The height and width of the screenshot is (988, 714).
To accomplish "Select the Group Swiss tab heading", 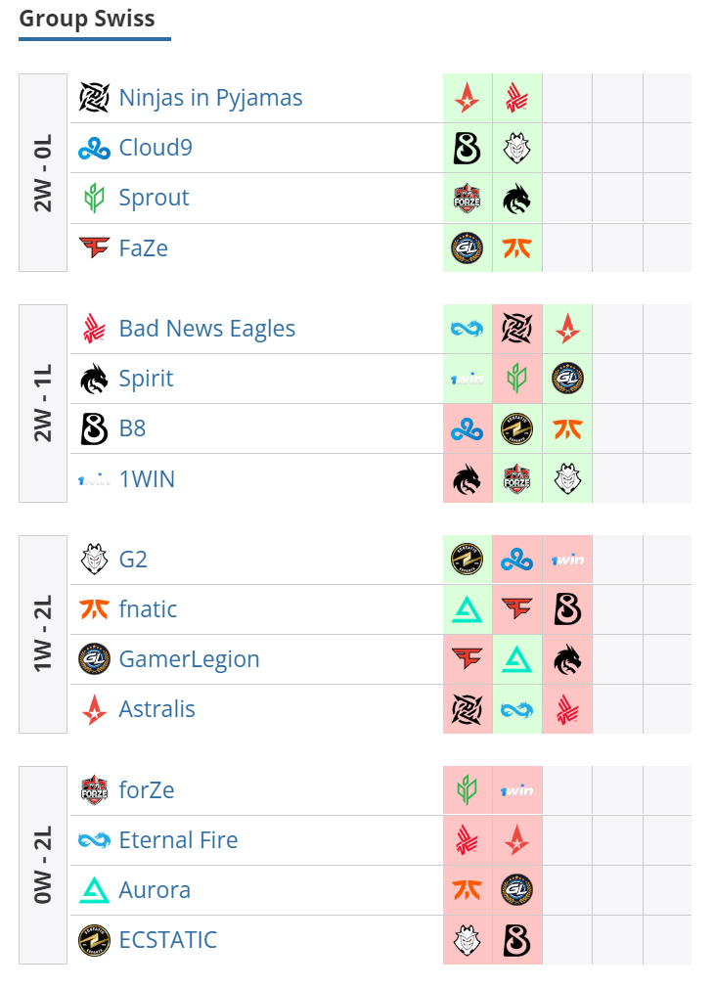I will pyautogui.click(x=87, y=19).
